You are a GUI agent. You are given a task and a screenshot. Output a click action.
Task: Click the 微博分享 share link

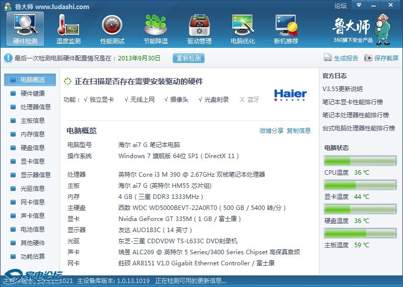272,131
